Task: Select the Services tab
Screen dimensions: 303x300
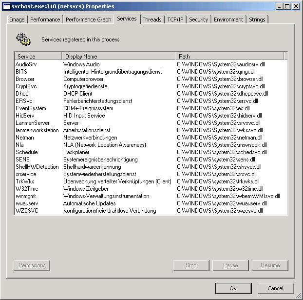Action: [127, 19]
